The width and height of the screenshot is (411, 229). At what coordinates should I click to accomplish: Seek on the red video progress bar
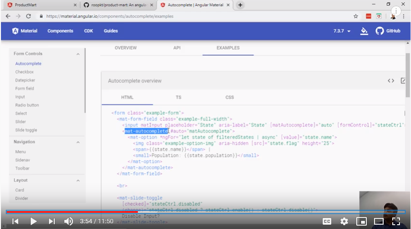click(x=72, y=212)
